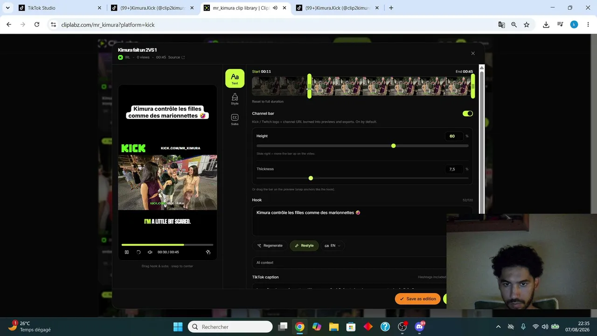
Task: Switch to the Style tab
Action: [235, 98]
